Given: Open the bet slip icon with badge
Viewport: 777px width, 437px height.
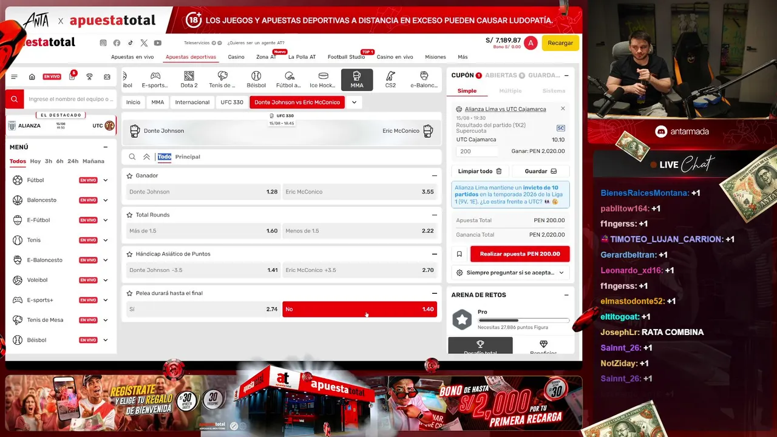Looking at the screenshot, I should [x=72, y=76].
